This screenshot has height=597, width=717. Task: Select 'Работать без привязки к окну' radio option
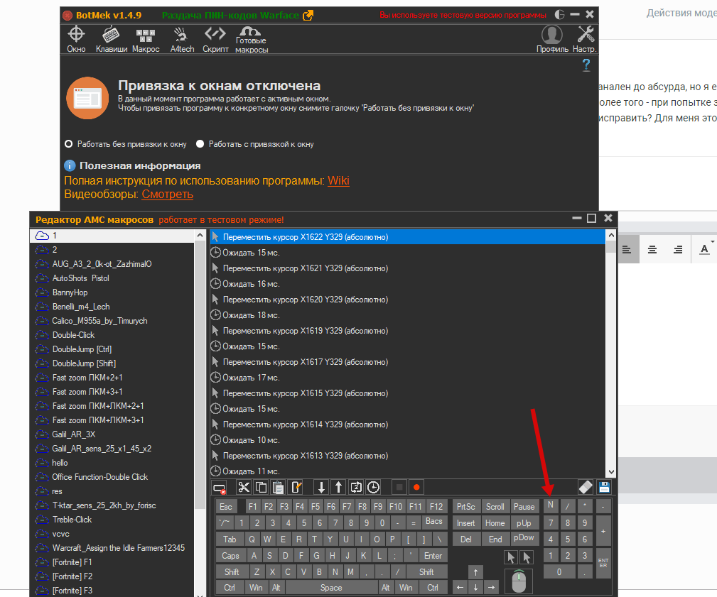click(126, 144)
